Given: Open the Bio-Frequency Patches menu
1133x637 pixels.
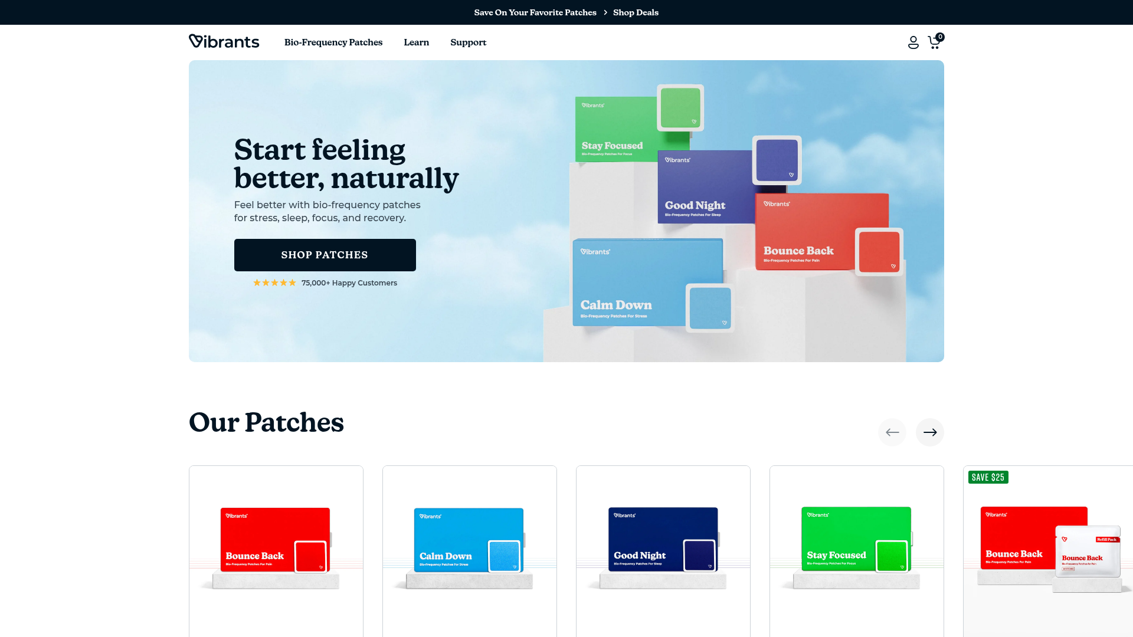Looking at the screenshot, I should pyautogui.click(x=333, y=42).
